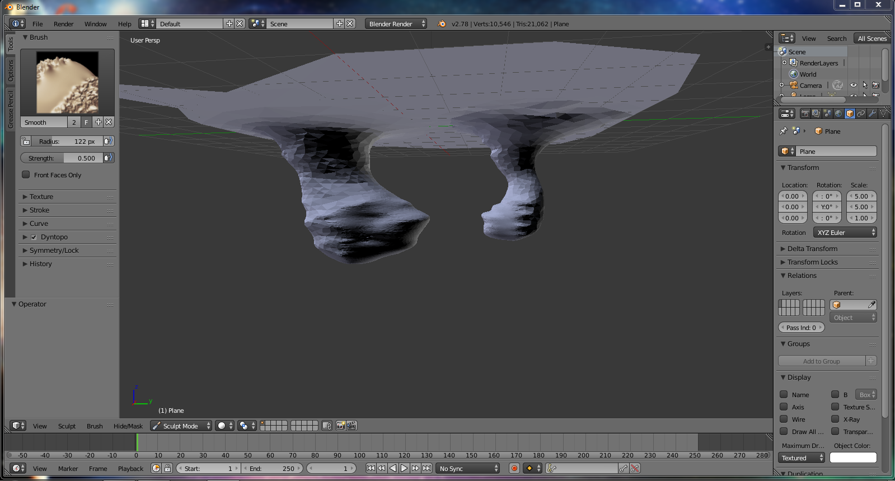Toggle timeline preview range clock icon
Viewport: 895px width, 481px height.
click(156, 468)
